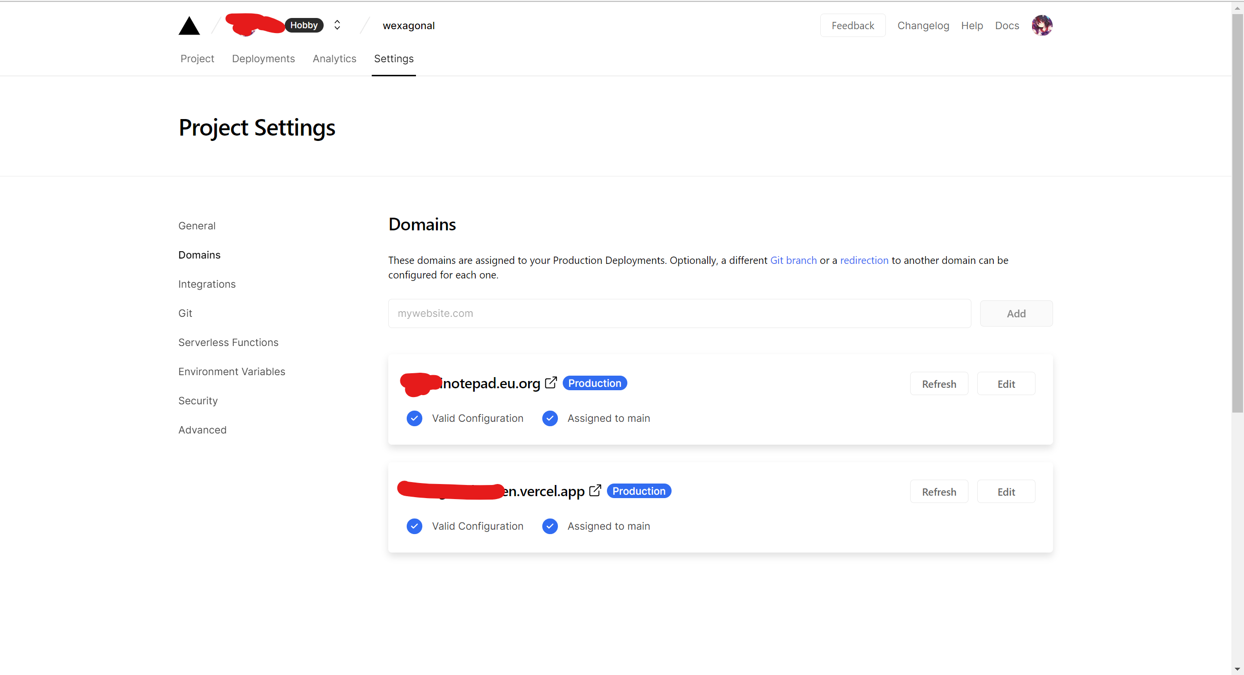This screenshot has height=675, width=1244.
Task: Open the redirection documentation link
Action: pos(864,260)
